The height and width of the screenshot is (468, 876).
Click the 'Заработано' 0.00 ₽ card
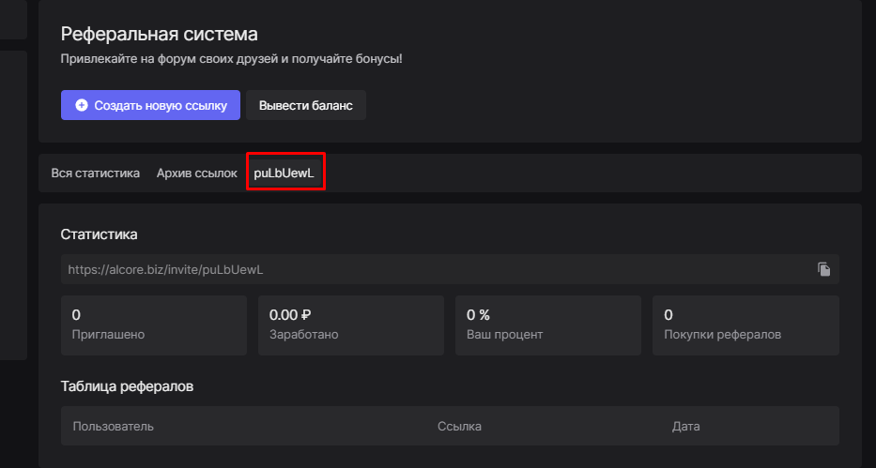click(350, 325)
